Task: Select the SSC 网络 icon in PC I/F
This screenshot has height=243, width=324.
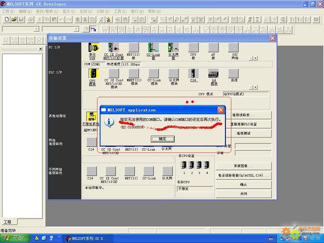Action: 234,47
